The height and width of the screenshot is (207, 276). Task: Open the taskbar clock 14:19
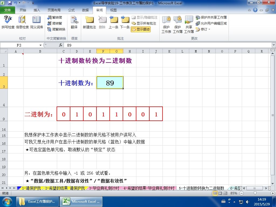pos(262,202)
